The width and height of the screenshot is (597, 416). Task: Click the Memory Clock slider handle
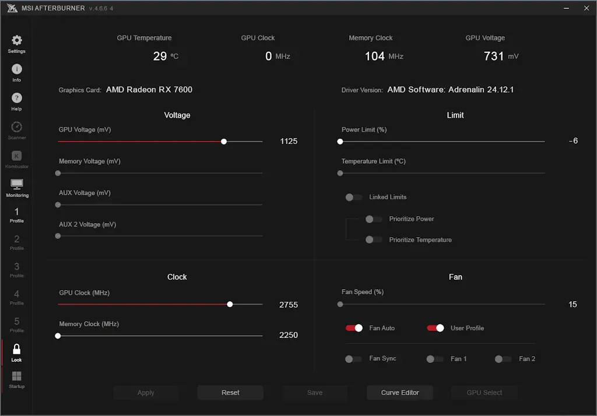58,336
